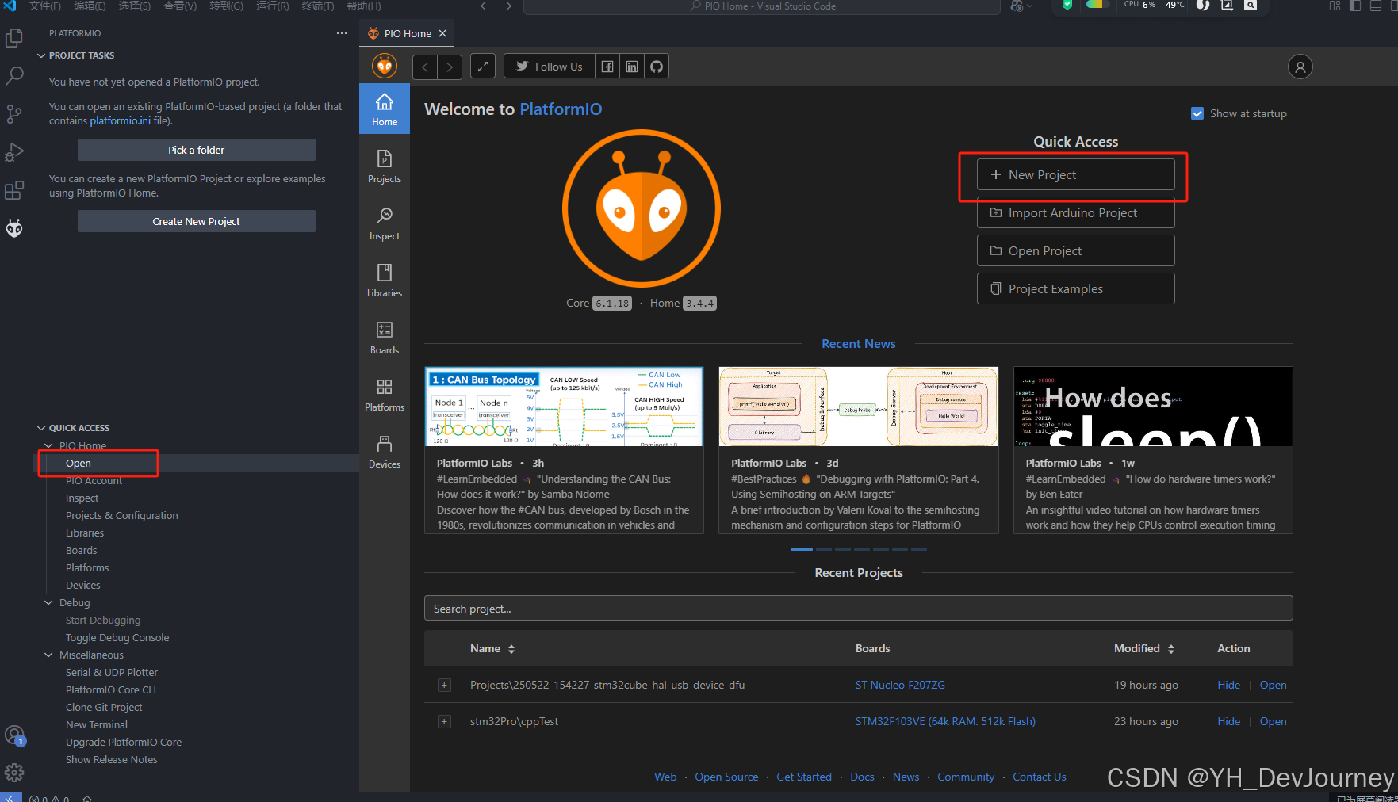Toggle Show at startup checkbox

(1197, 113)
